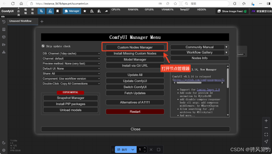Reload the page with refresh icon
Image resolution: width=272 pixels, height=154 pixels.
pos(13,4)
